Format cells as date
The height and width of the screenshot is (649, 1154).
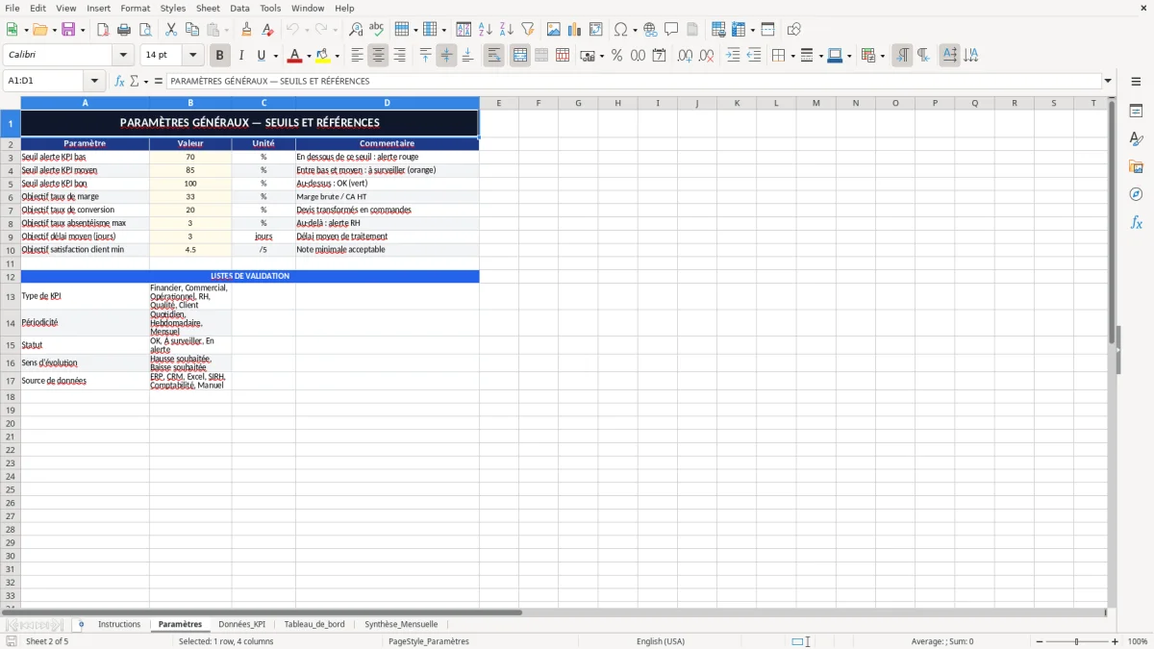[659, 56]
